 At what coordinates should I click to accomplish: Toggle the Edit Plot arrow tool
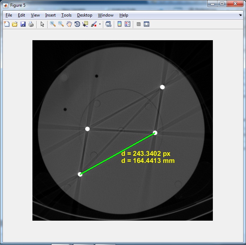(42, 24)
